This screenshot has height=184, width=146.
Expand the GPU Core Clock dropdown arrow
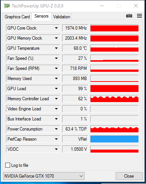tap(57, 28)
